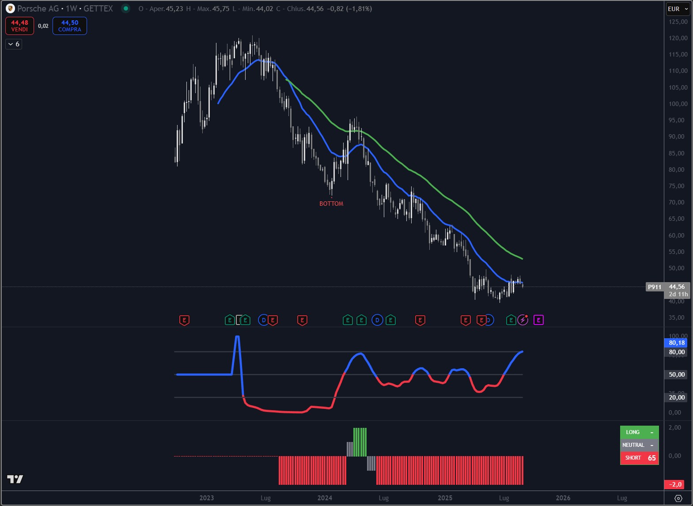Click the red BOTTOM label on chart
Screen dimensions: 693x506
pyautogui.click(x=331, y=204)
